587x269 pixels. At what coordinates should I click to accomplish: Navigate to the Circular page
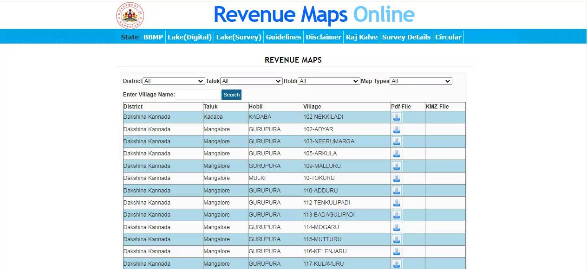(x=448, y=37)
